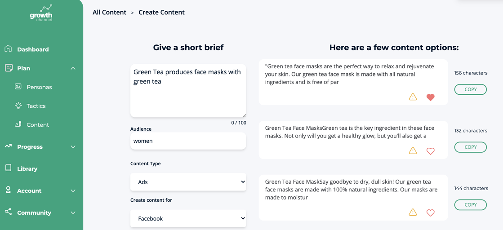Click the warning icon on first content option
The width and height of the screenshot is (503, 230).
click(413, 97)
